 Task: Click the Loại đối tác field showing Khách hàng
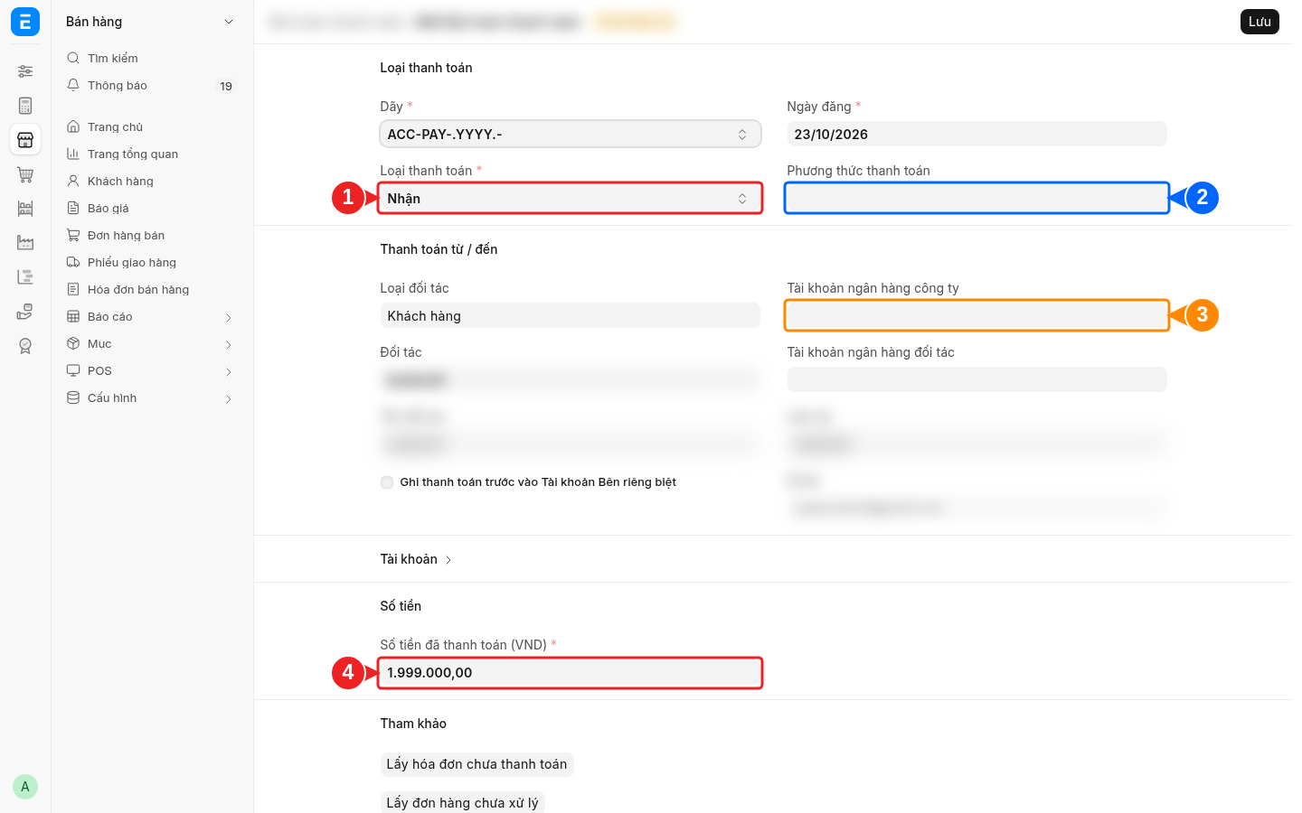[x=571, y=316]
